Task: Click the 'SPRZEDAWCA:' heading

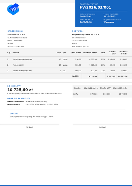Action: pos(15,31)
